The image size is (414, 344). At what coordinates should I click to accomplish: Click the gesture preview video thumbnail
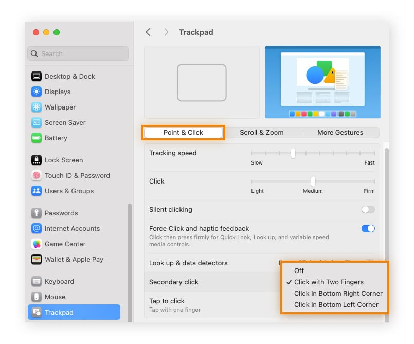(322, 82)
